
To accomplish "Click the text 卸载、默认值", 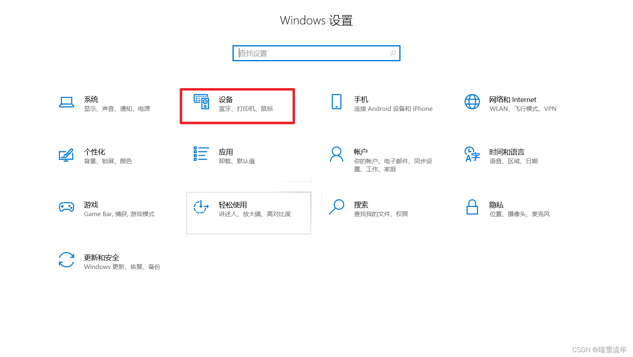I will [x=237, y=161].
